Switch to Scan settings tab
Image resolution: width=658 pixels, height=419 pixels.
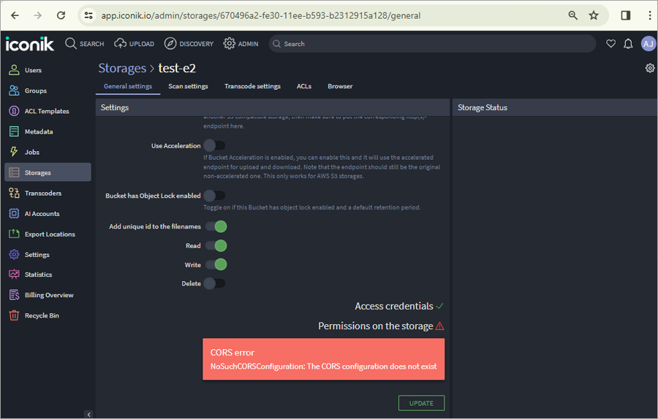coord(188,86)
